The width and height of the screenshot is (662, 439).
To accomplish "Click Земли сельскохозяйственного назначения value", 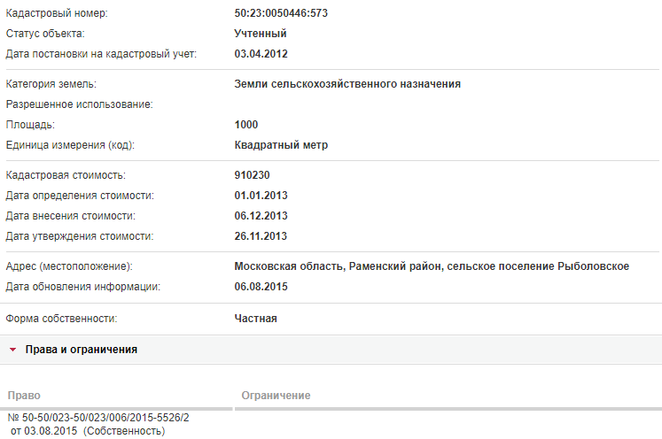I will 347,84.
